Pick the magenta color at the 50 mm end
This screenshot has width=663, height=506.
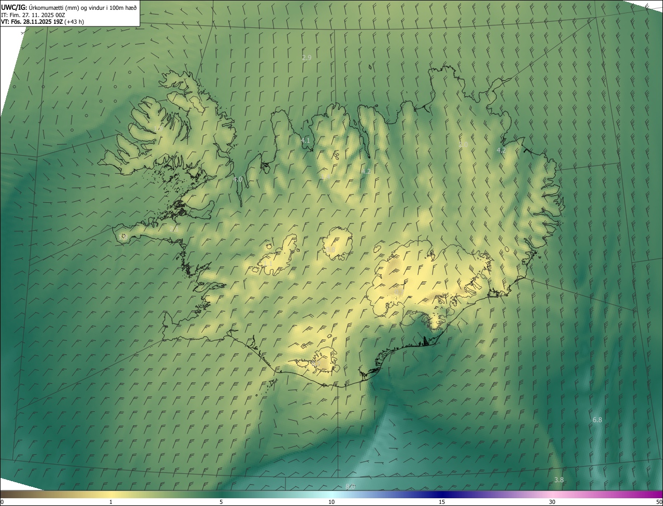659,494
